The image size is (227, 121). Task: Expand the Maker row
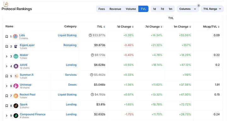[x=7, y=56]
